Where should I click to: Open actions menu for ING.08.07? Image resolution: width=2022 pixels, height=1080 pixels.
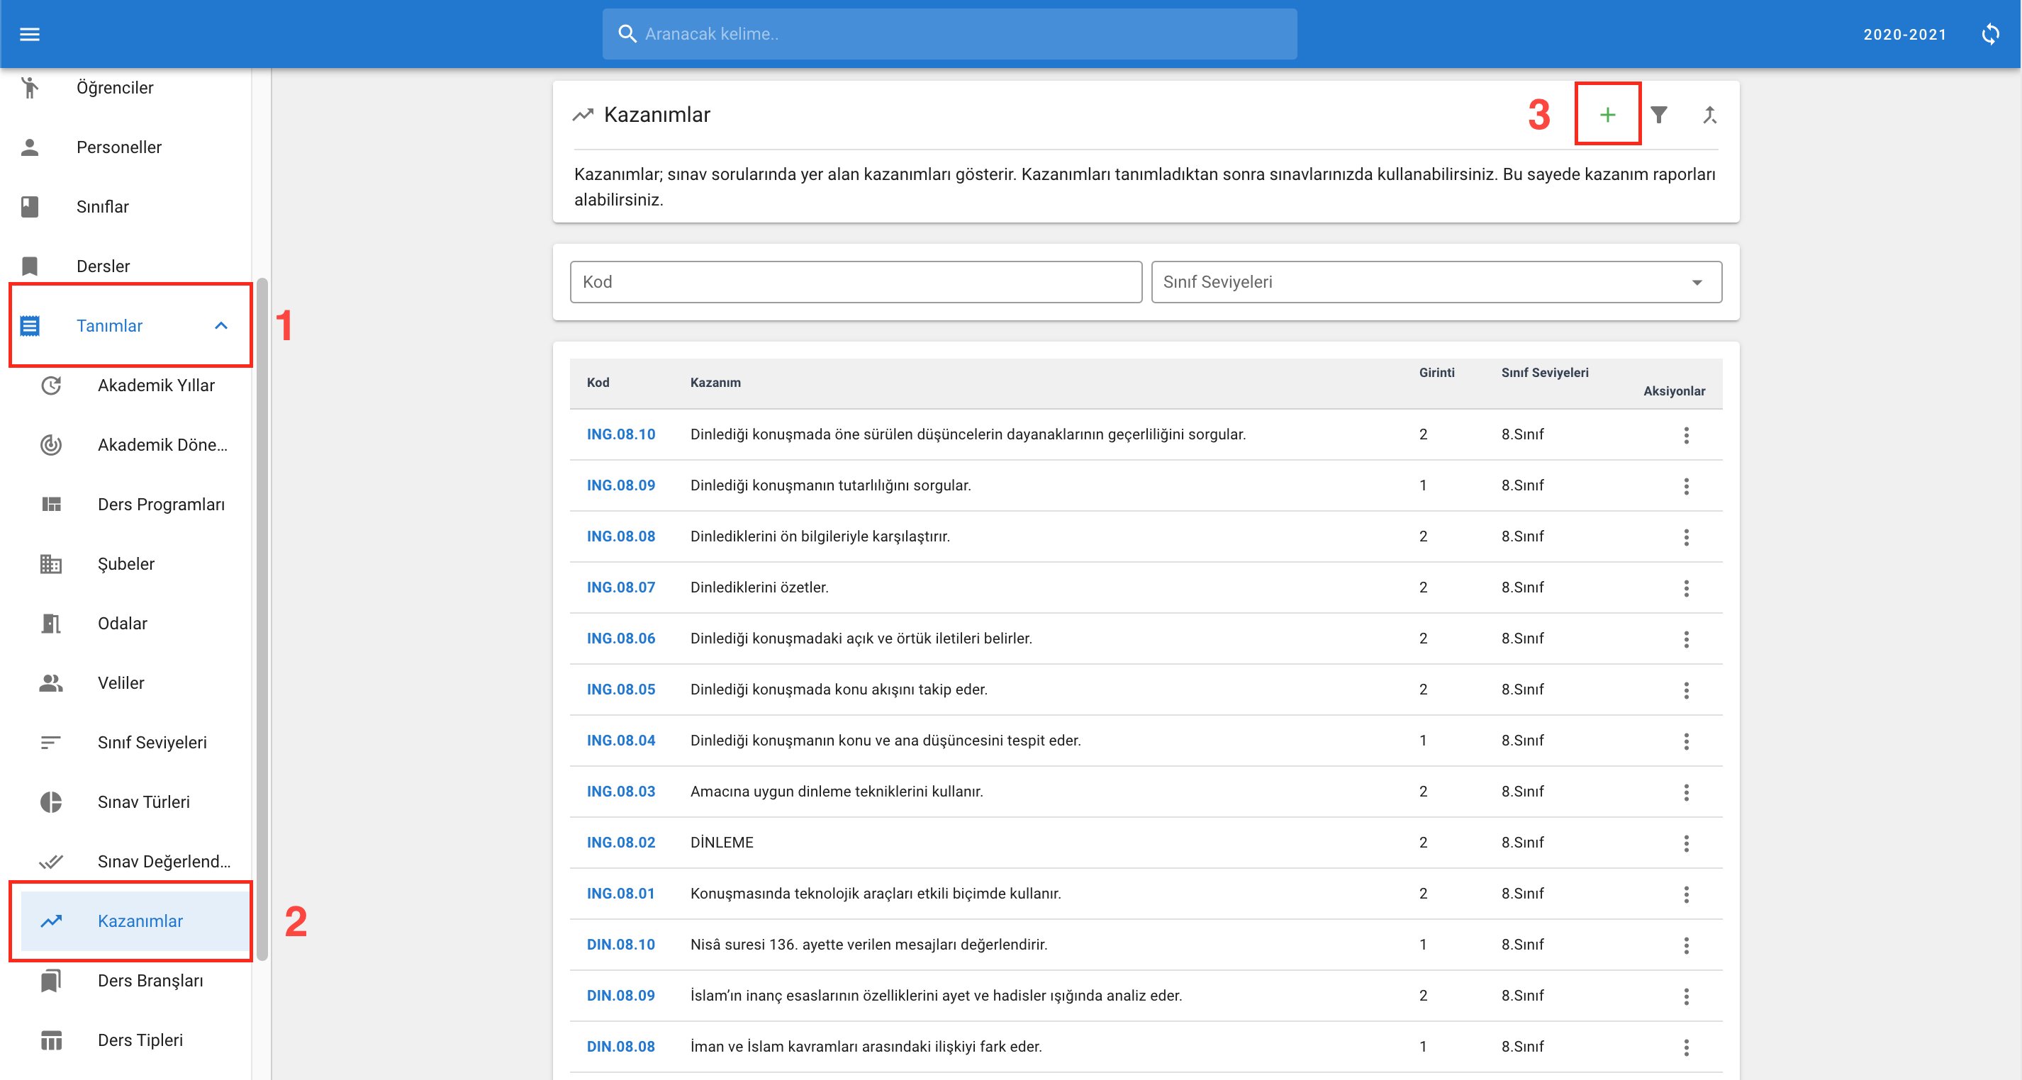click(x=1685, y=587)
